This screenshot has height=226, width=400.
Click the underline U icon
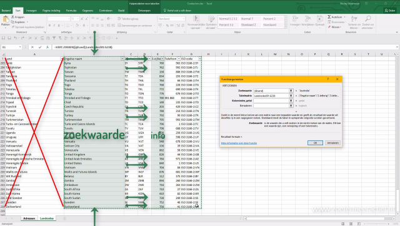click(x=59, y=25)
